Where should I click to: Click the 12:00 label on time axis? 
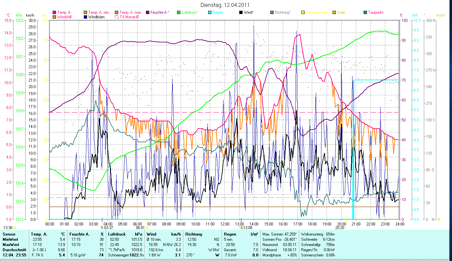coord(225,224)
